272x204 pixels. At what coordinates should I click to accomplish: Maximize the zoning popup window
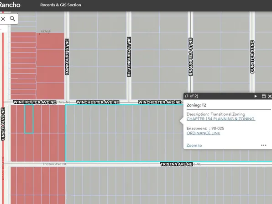click(x=263, y=96)
